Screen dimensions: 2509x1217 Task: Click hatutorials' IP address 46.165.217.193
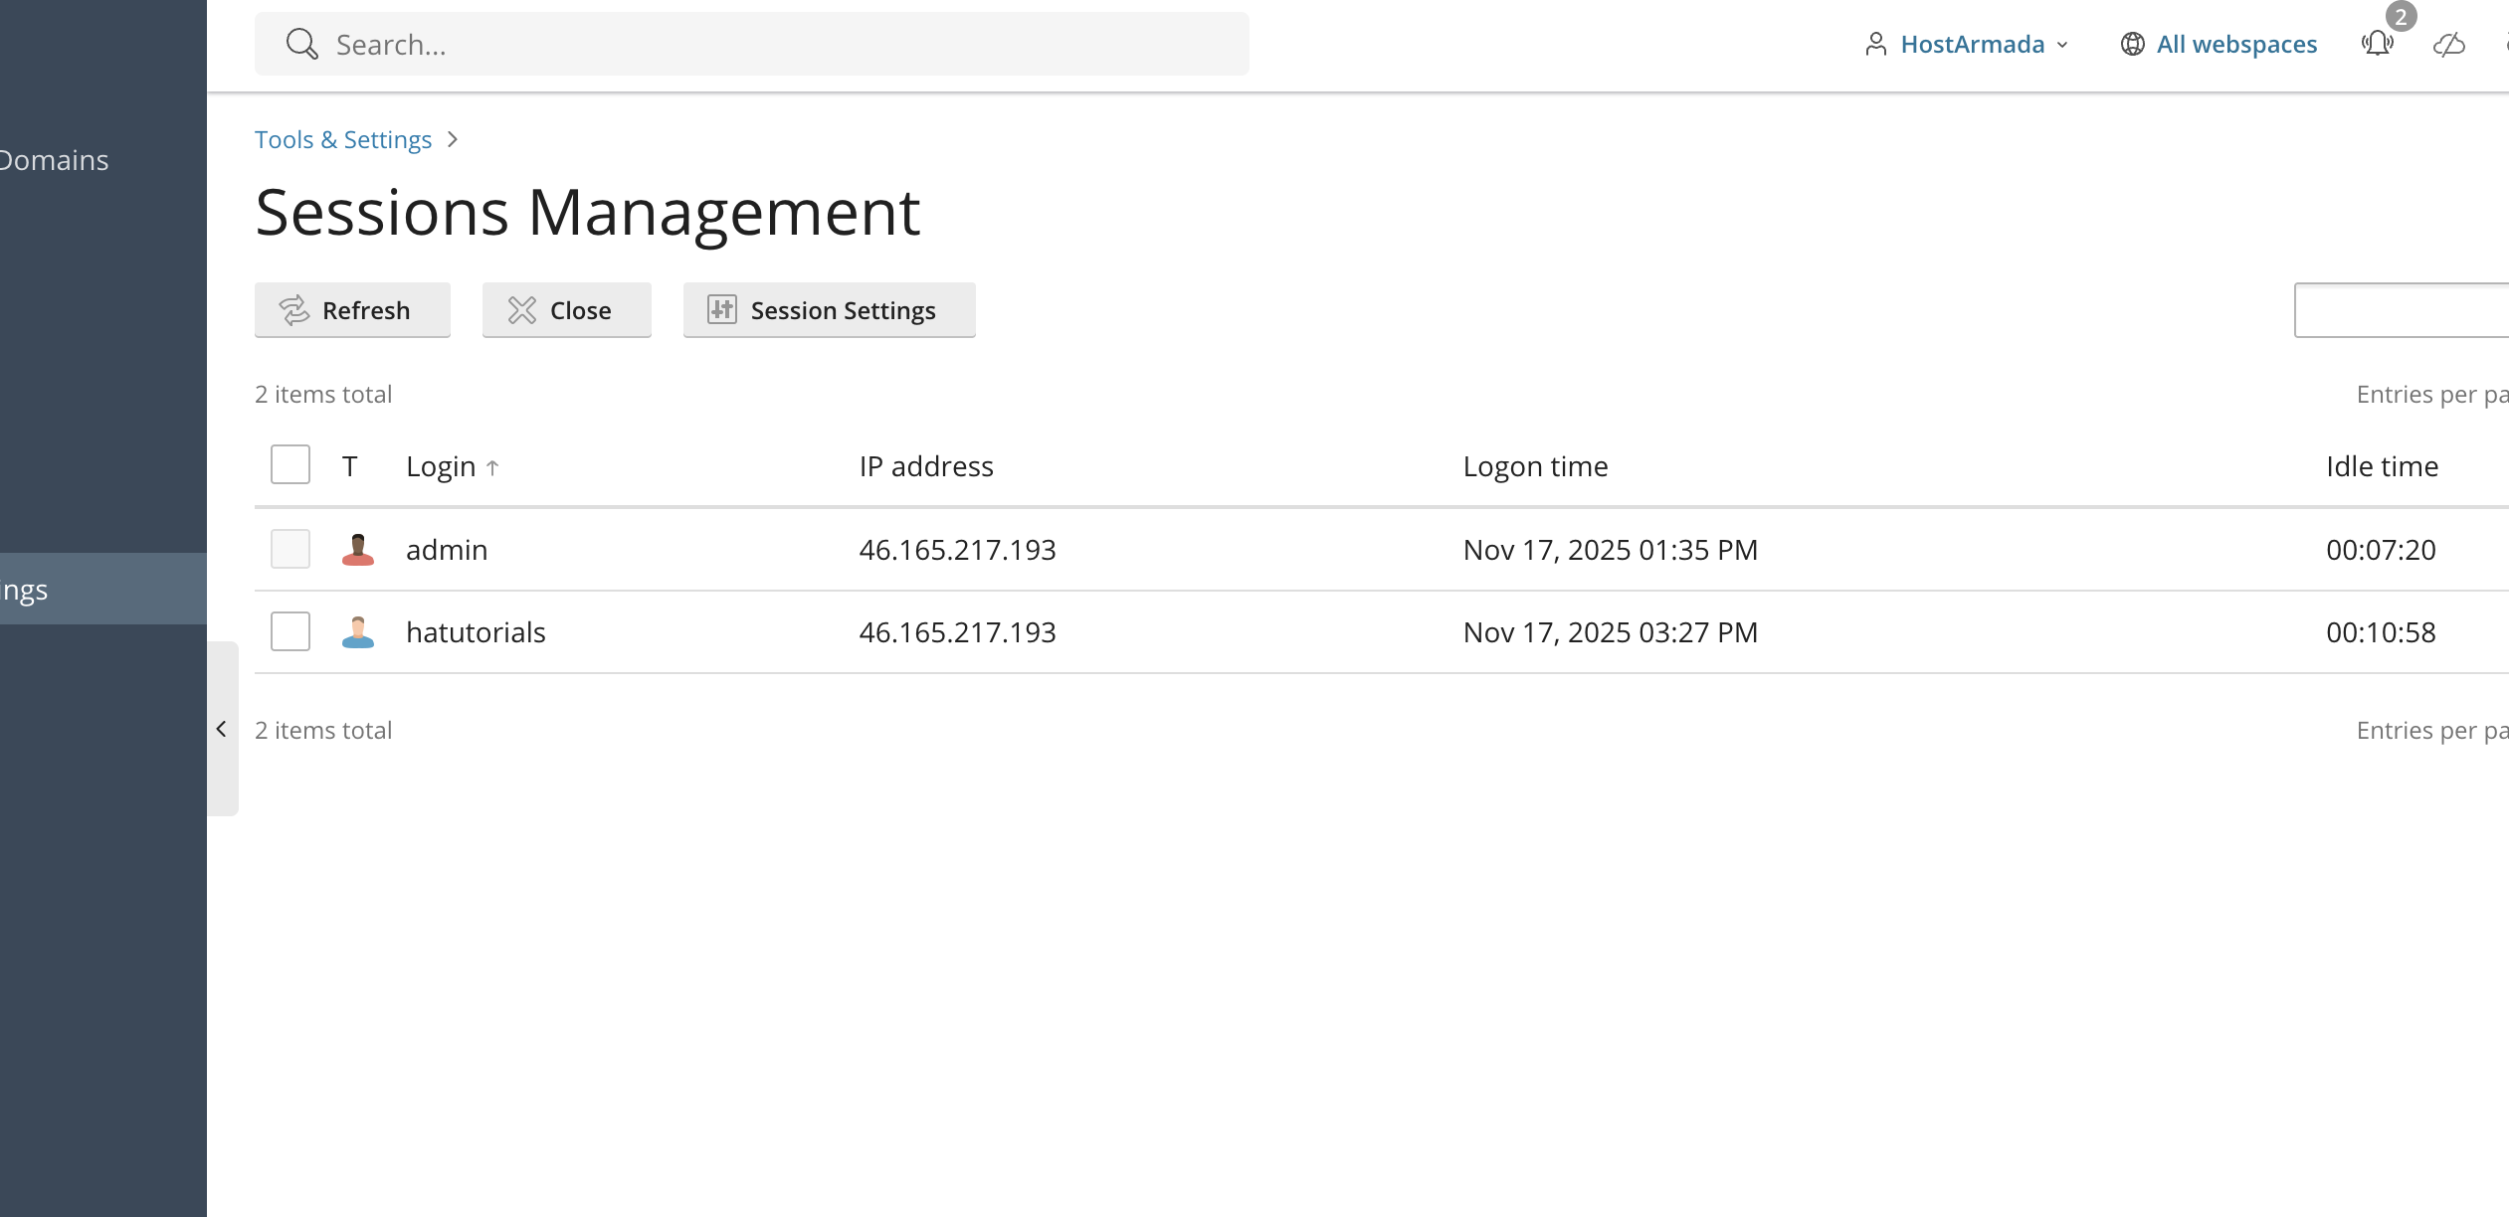[957, 631]
